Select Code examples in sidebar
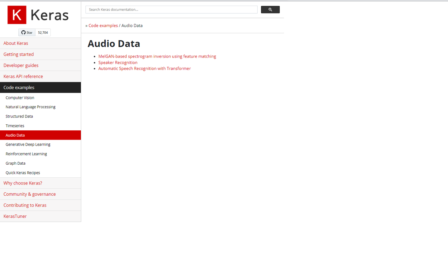Image resolution: width=448 pixels, height=264 pixels. click(40, 87)
